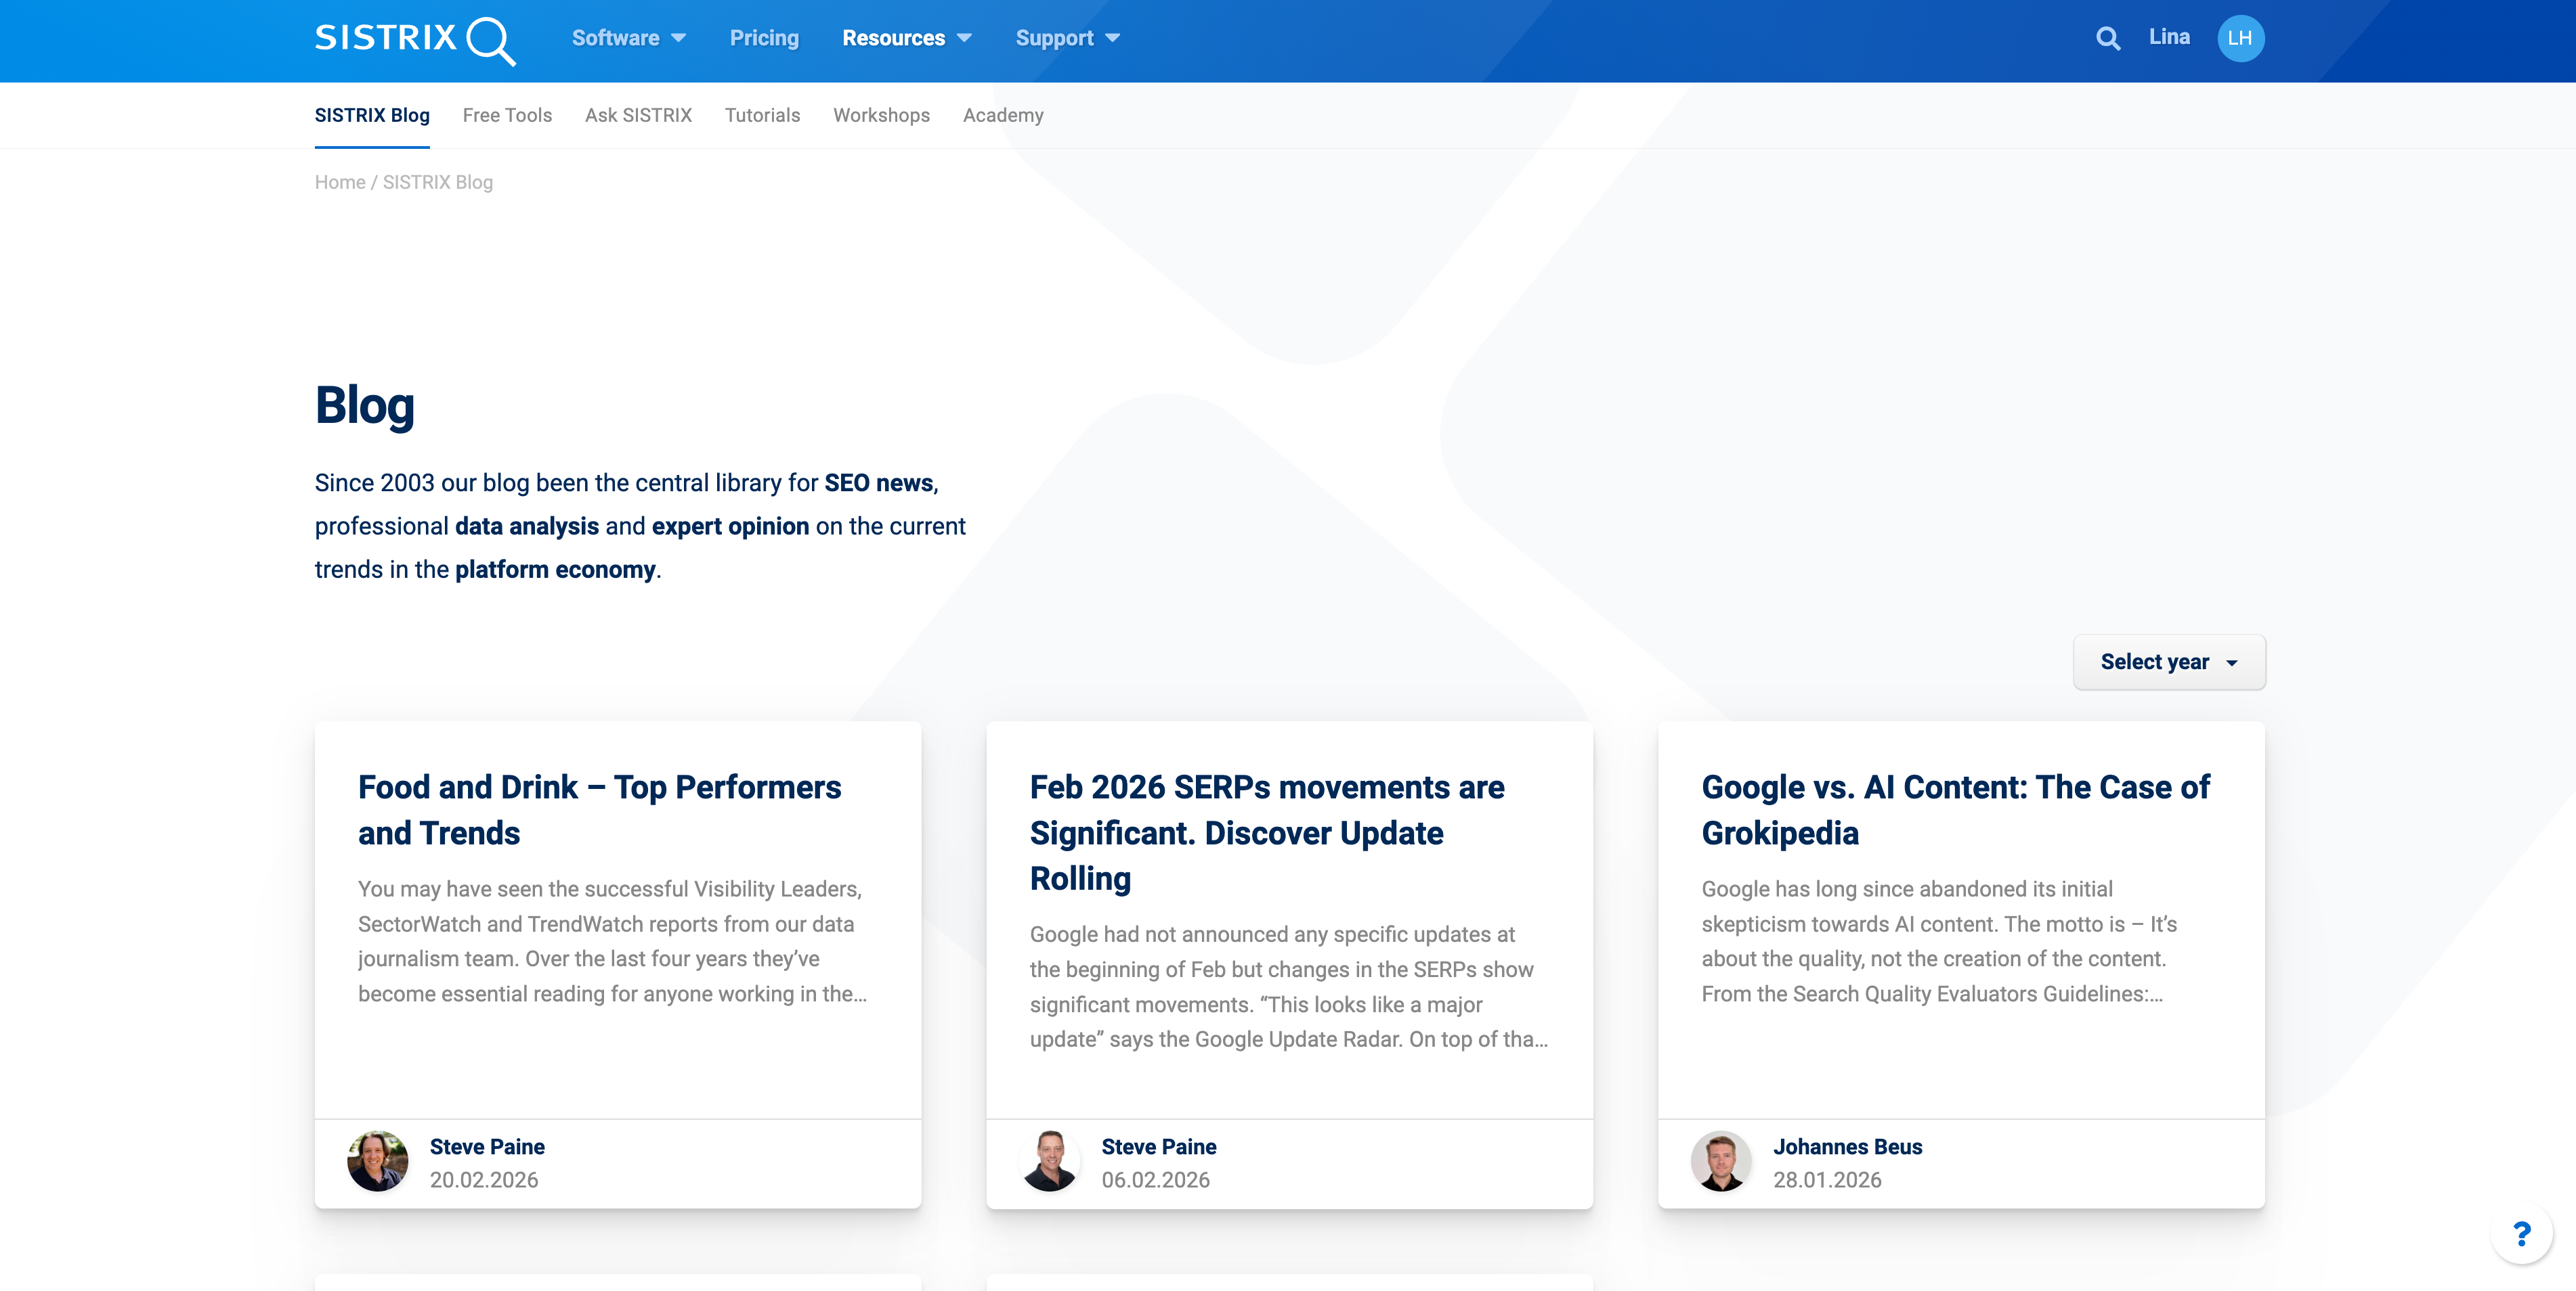The image size is (2576, 1291).
Task: Go to the Tutorials tab
Action: coord(762,115)
